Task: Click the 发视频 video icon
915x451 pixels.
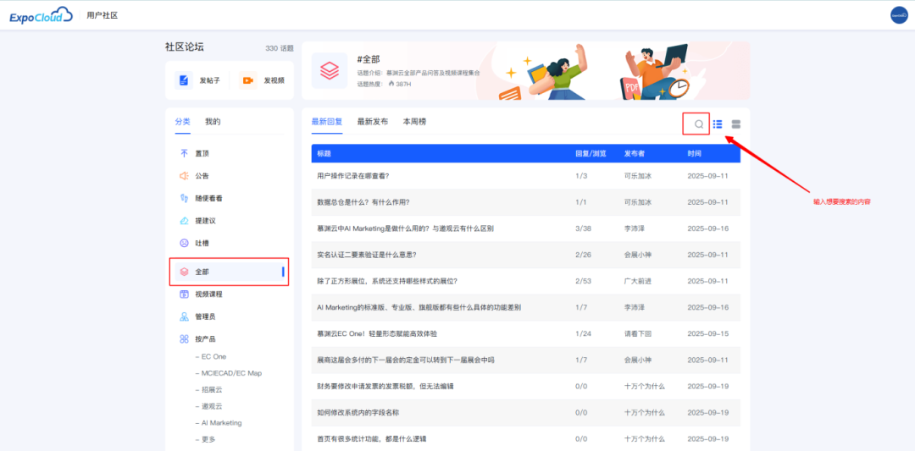Action: (x=248, y=80)
